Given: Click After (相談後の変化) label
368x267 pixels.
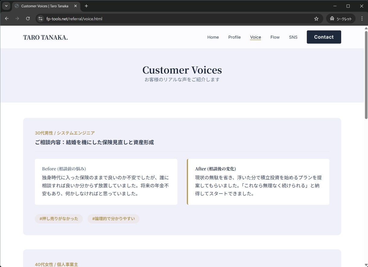Looking at the screenshot, I should click(215, 169).
